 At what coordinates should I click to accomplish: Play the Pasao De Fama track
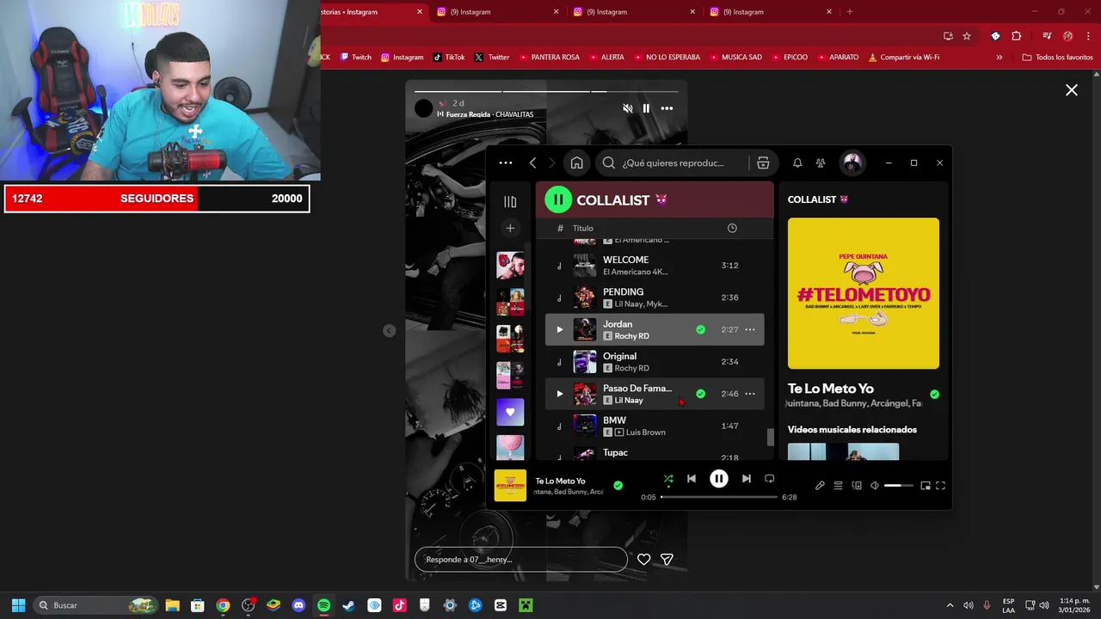[559, 394]
